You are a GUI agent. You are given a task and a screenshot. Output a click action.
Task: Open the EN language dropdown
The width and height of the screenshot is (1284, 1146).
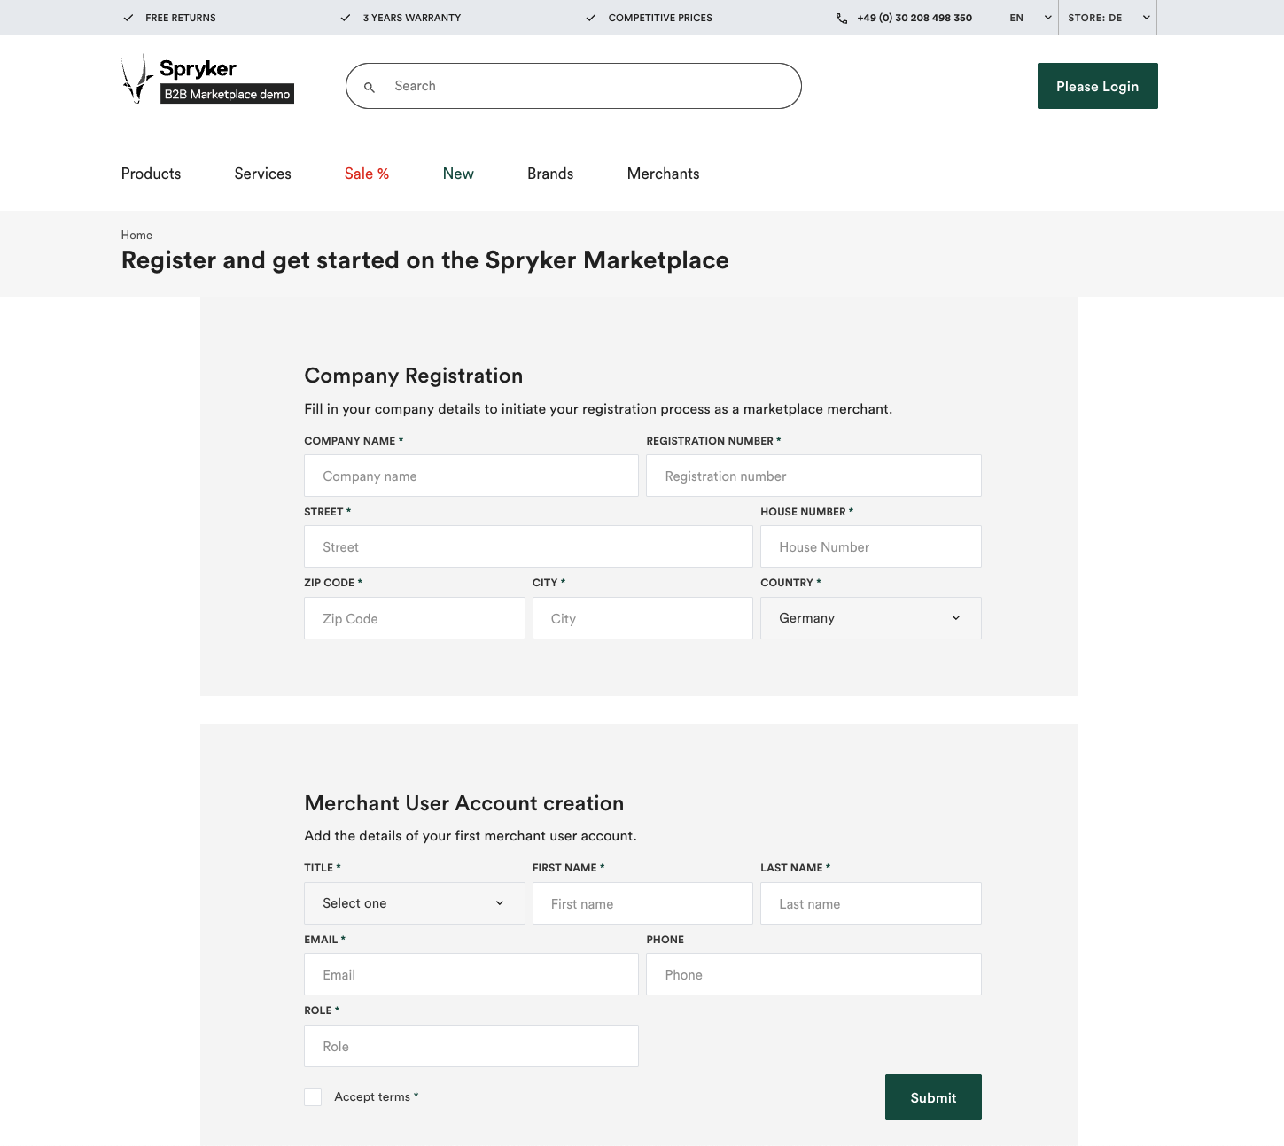coord(1028,17)
